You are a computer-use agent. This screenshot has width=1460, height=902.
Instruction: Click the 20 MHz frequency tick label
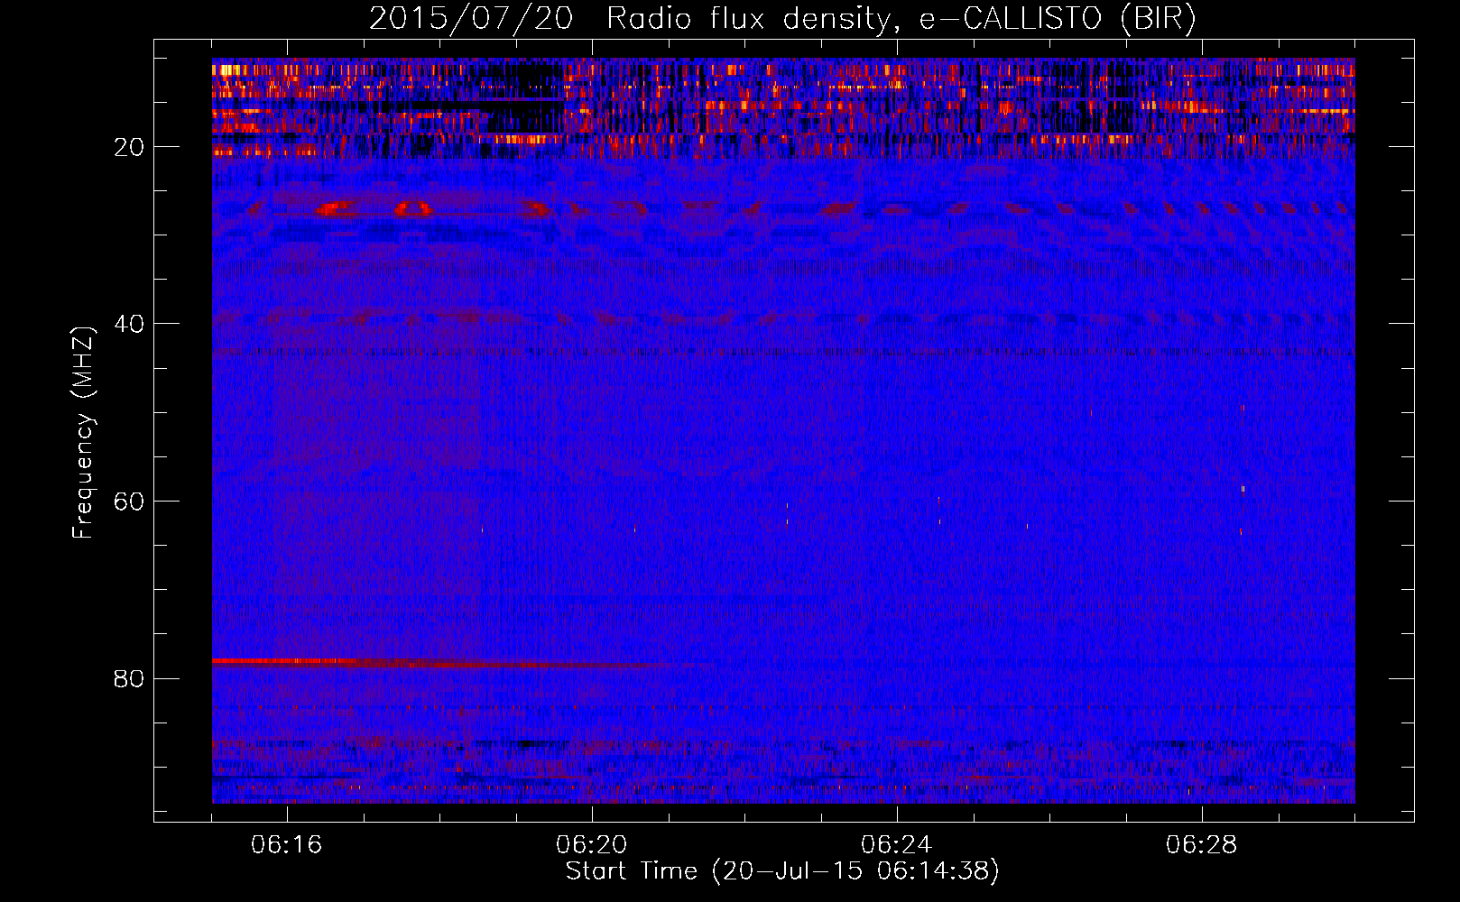coord(130,147)
